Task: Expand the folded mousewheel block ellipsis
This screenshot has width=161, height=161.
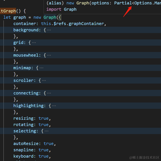Action: click(49, 55)
